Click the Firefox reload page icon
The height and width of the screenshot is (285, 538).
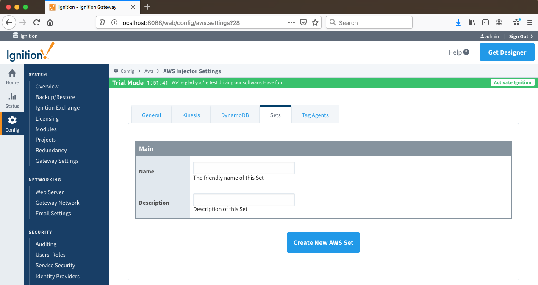pyautogui.click(x=37, y=22)
